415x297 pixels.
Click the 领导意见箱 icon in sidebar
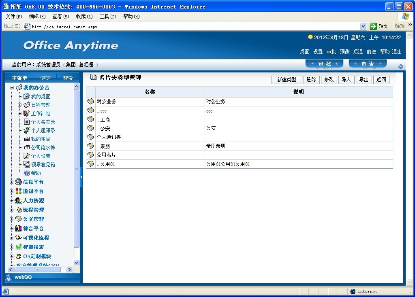[26, 164]
